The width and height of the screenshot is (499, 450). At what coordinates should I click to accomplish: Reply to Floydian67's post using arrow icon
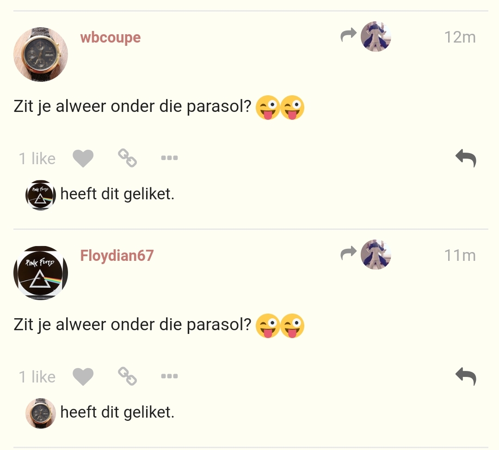point(466,376)
